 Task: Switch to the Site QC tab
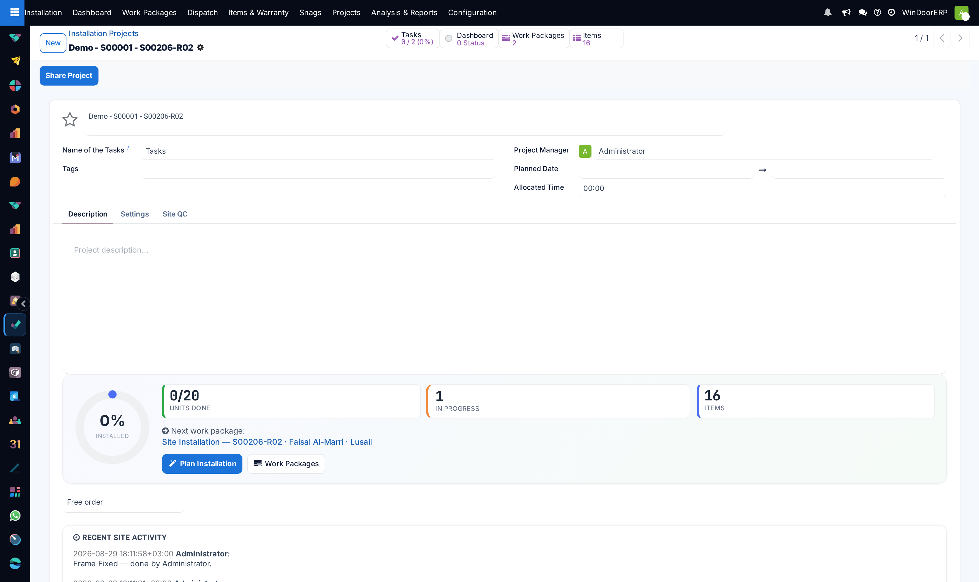click(x=175, y=214)
